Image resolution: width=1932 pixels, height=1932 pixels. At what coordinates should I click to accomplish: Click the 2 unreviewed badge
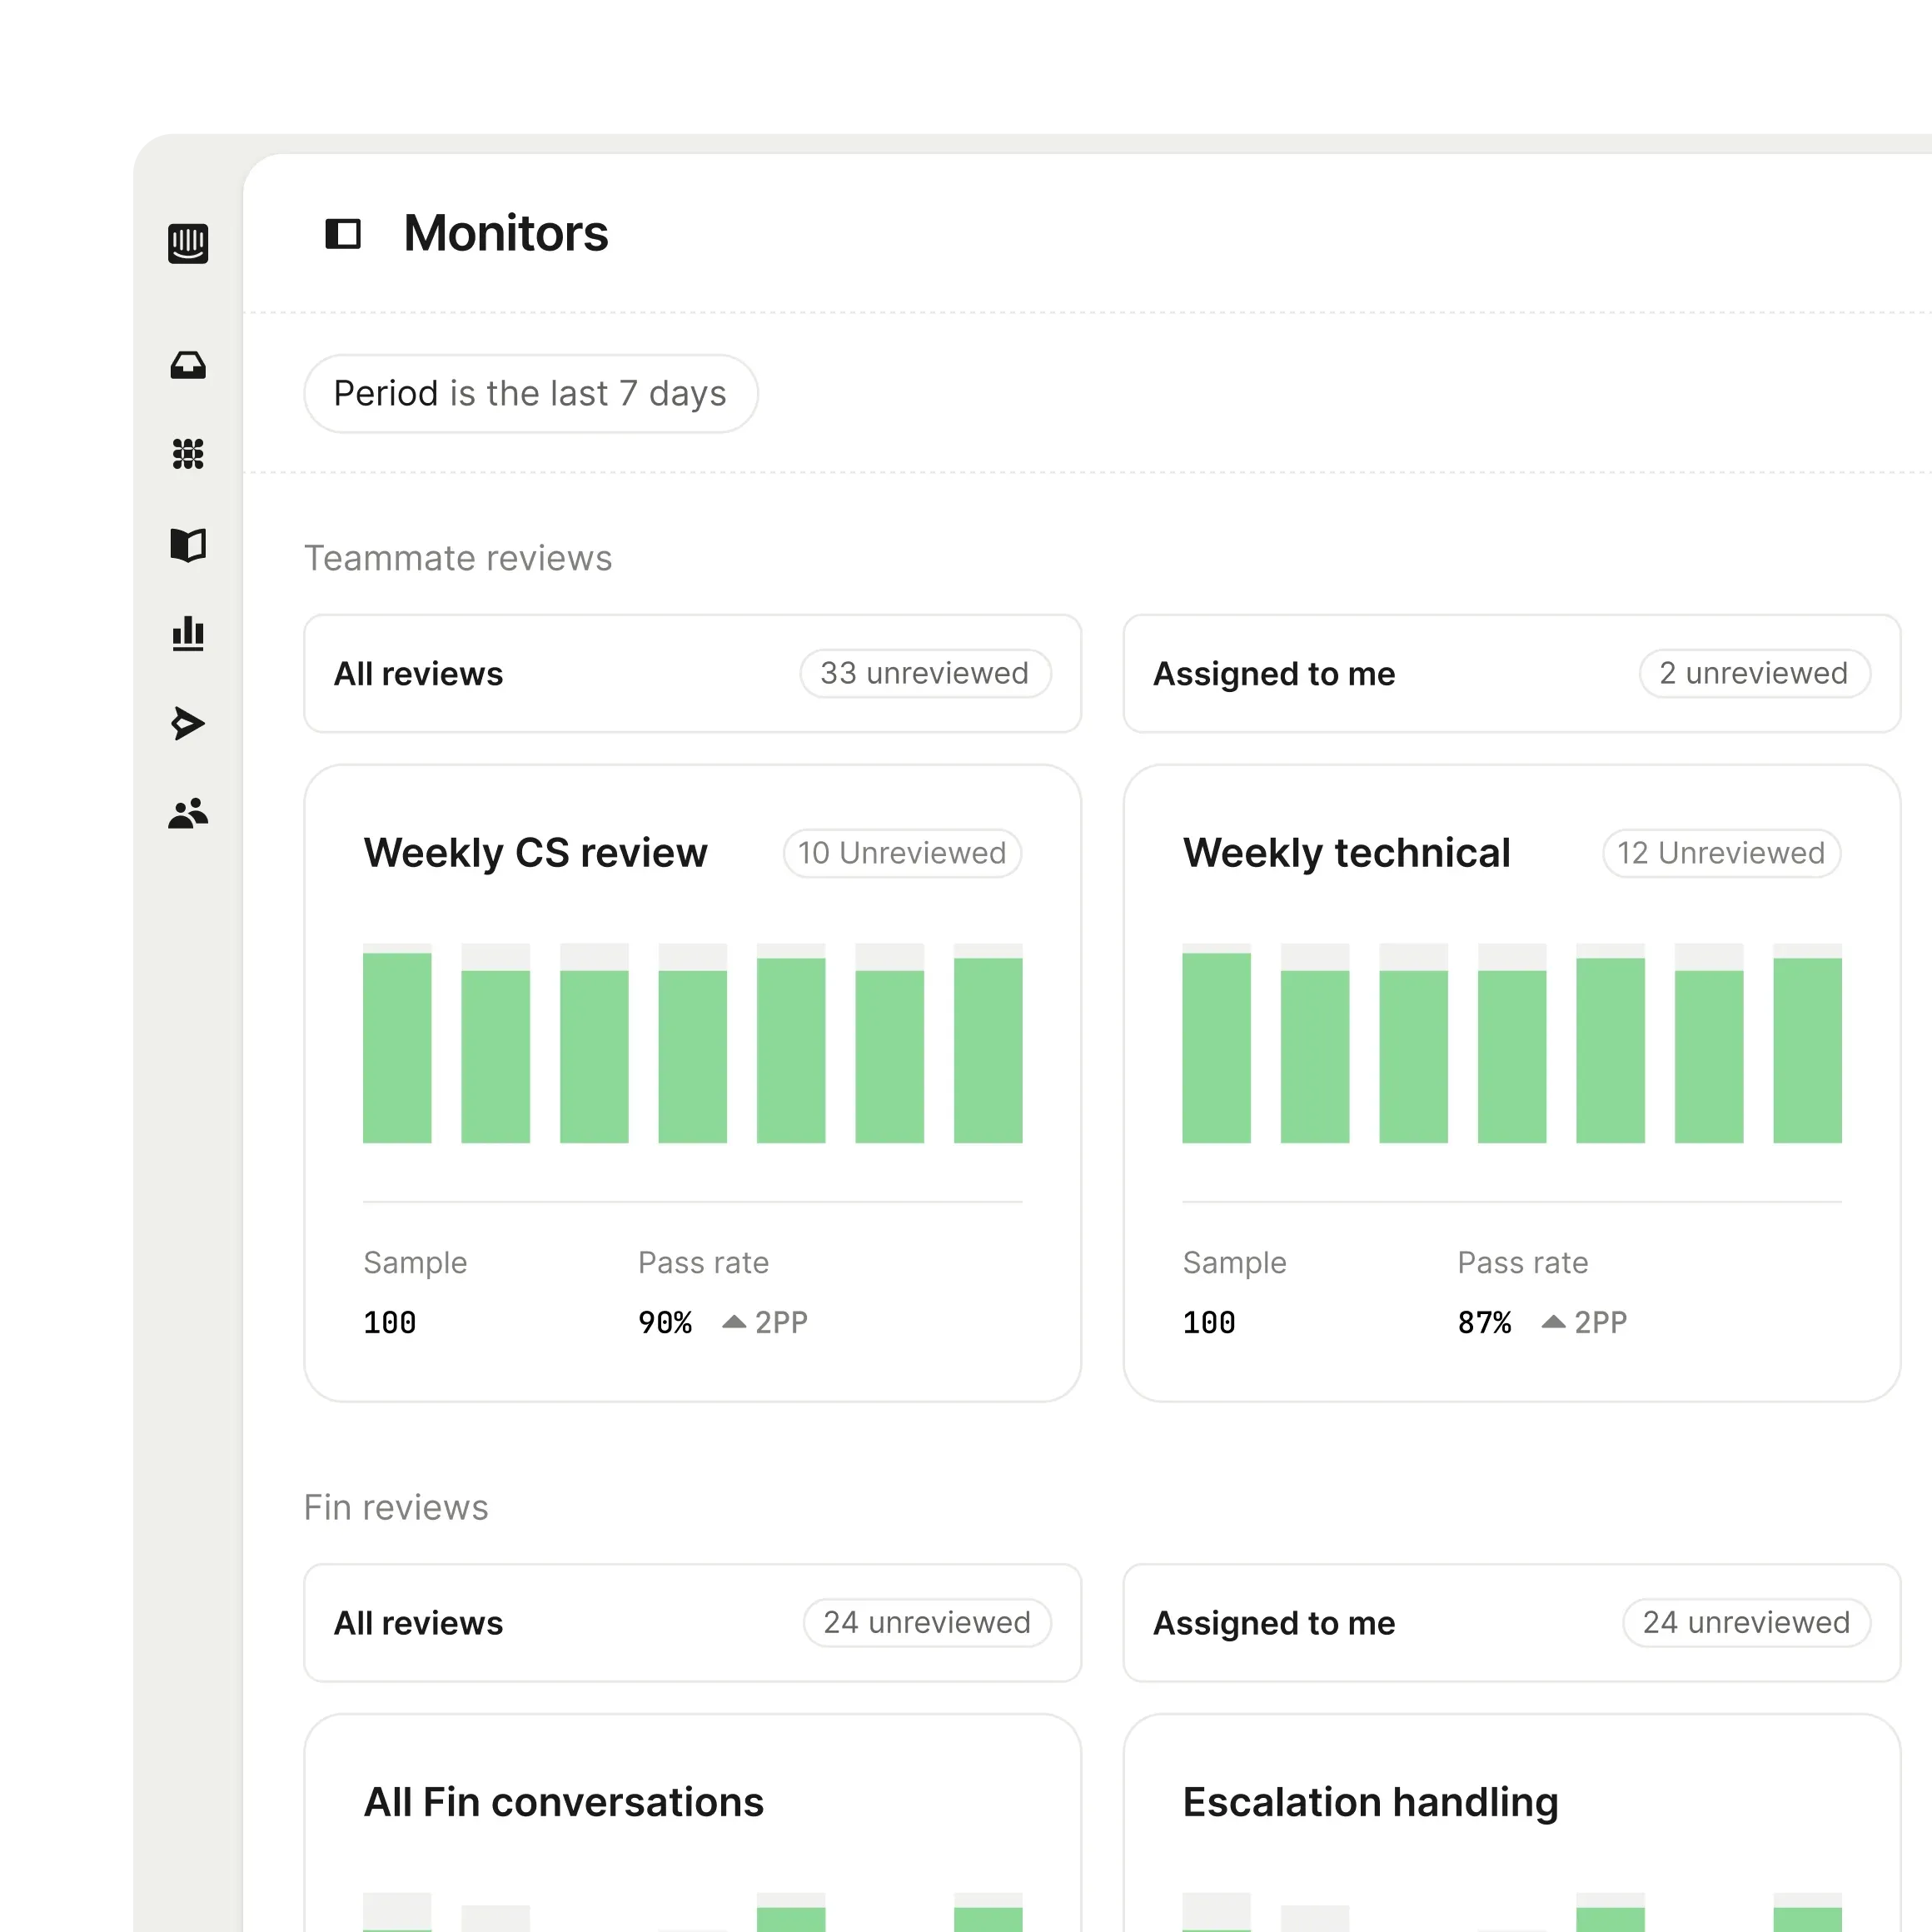(x=1754, y=673)
